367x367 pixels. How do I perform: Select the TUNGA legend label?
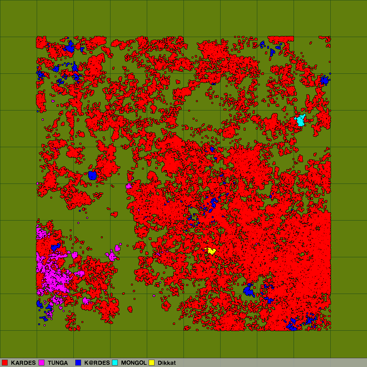(x=58, y=363)
